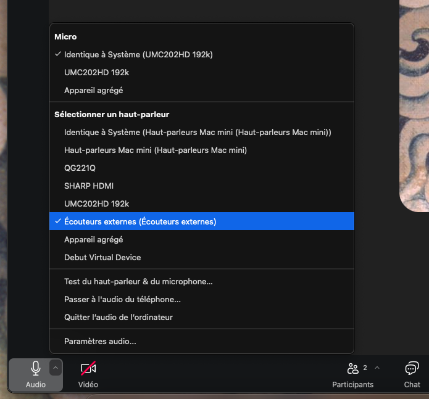
Task: Open the Participants panel icon
Action: coord(353,369)
